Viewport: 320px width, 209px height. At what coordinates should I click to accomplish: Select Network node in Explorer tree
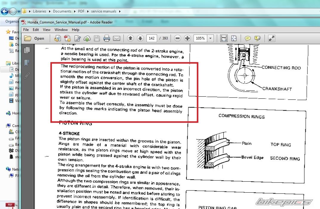coord(12,169)
